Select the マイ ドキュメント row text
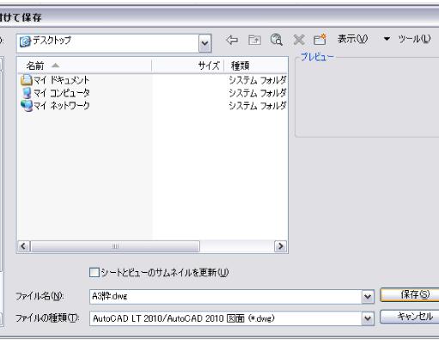This screenshot has height=340, width=439. (61, 80)
